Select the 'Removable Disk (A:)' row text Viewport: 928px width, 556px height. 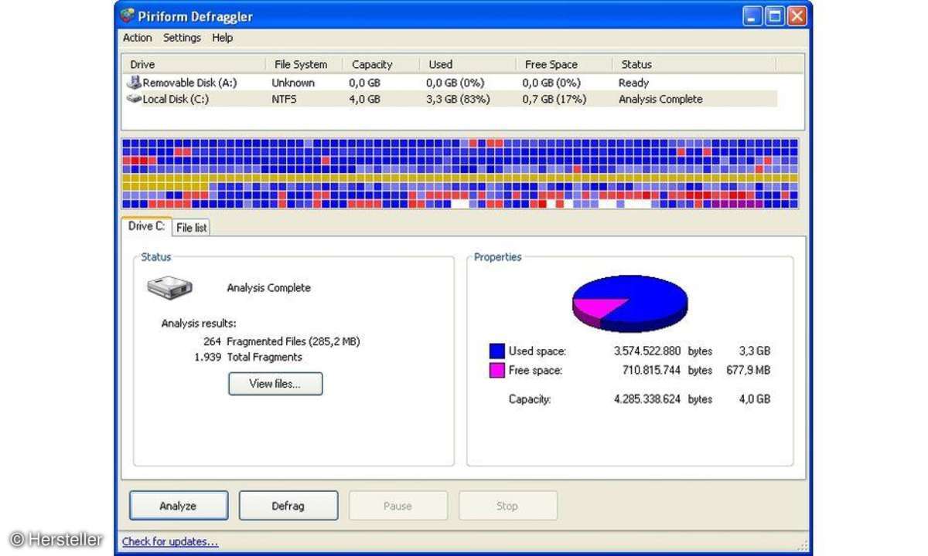coord(189,83)
